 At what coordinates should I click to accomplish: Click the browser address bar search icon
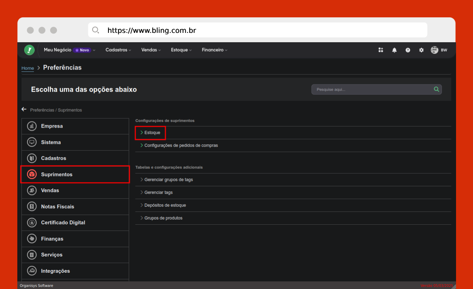(x=96, y=30)
